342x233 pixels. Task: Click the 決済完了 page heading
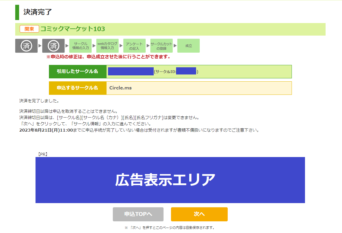(38, 12)
